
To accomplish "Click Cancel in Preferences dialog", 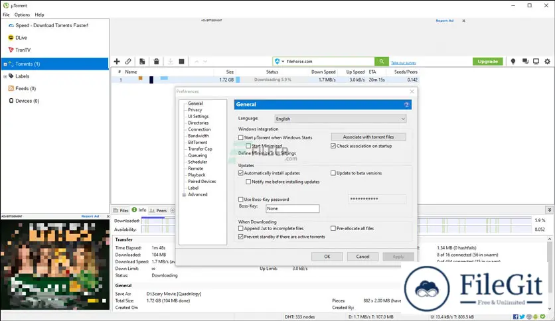I will coord(362,257).
